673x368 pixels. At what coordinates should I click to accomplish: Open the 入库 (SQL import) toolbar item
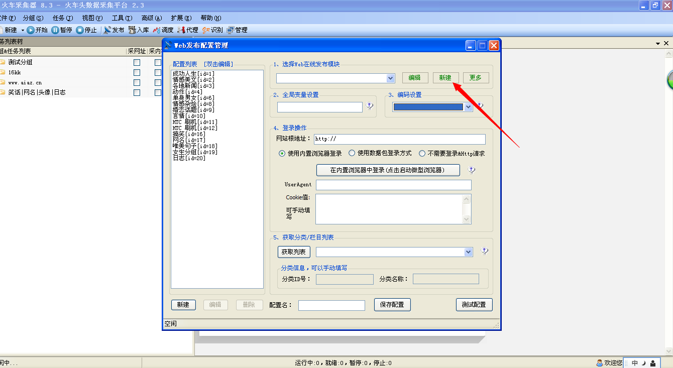pos(139,30)
